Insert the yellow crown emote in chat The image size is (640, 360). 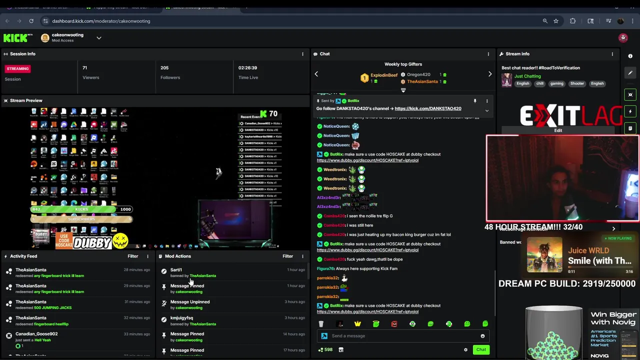pos(357,324)
